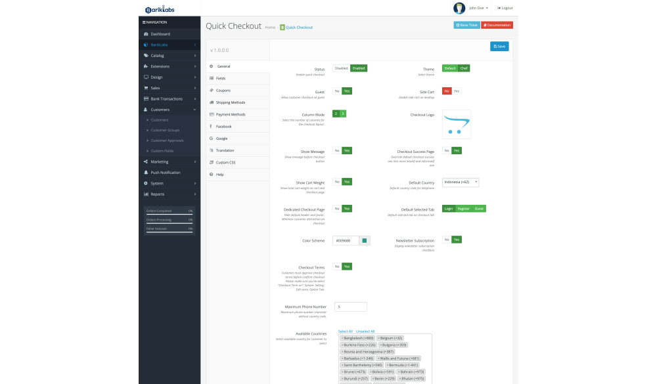Collapse the Customers menu section

point(195,110)
